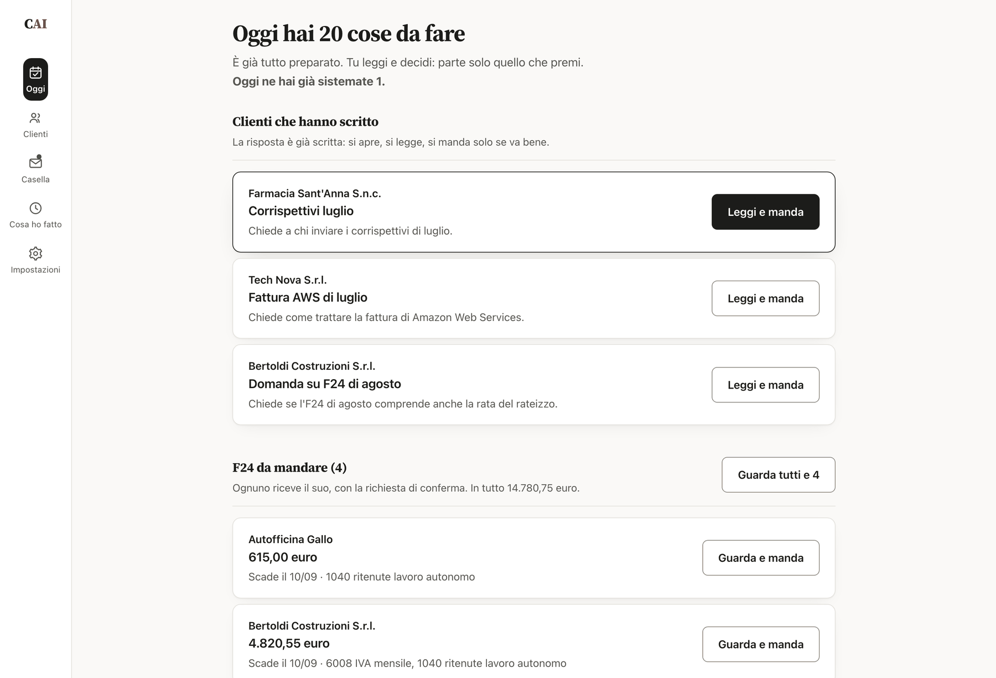Open the Cosa ho fatto clock icon
The image size is (996, 678).
pyautogui.click(x=35, y=208)
